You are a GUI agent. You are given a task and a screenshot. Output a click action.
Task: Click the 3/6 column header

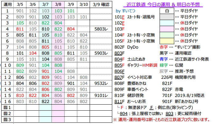pyautogui.click(x=33, y=4)
